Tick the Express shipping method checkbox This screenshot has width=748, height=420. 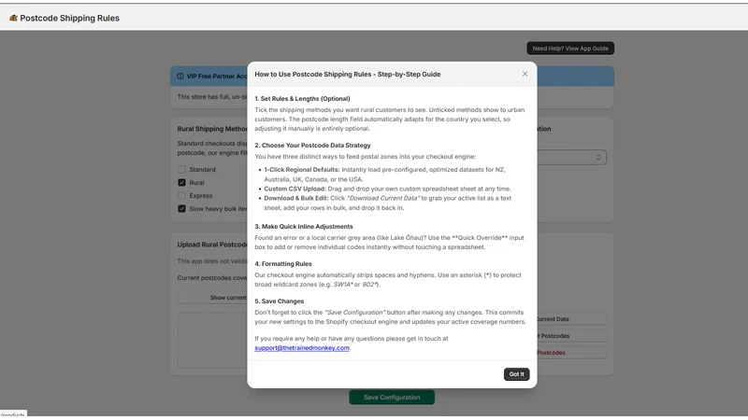[x=181, y=196]
